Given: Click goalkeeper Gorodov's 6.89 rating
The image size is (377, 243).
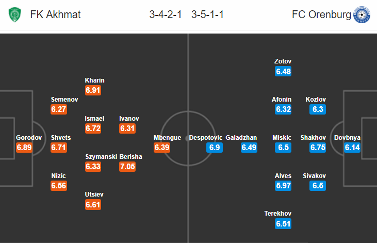Looking at the screenshot, I should click(24, 148).
